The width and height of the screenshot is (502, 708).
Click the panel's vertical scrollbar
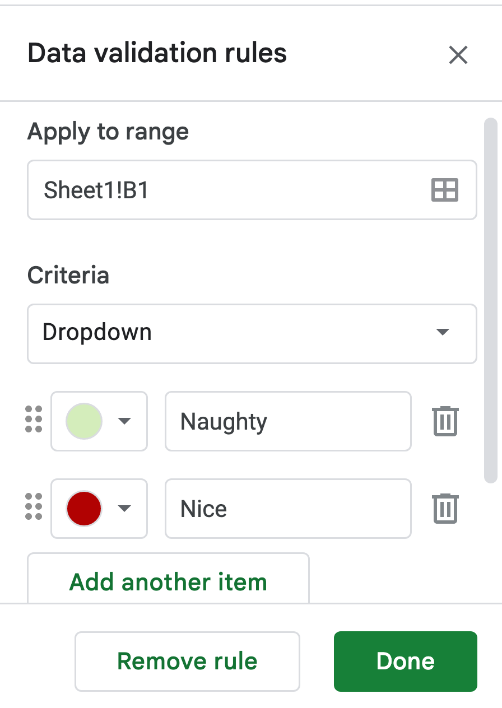pos(491,300)
